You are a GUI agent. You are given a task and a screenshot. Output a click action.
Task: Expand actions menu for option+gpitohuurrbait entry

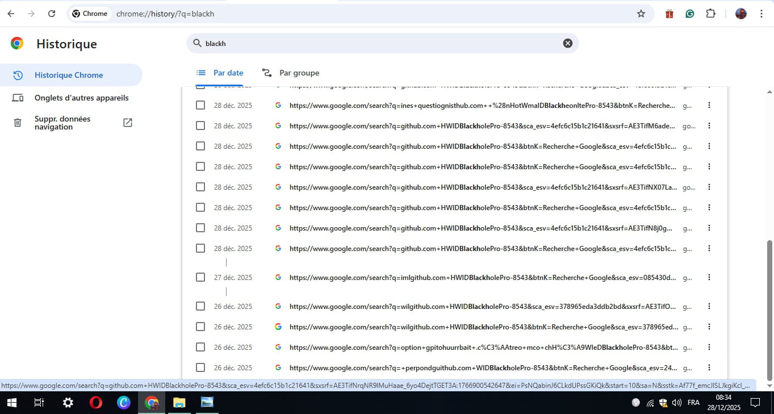coord(709,347)
